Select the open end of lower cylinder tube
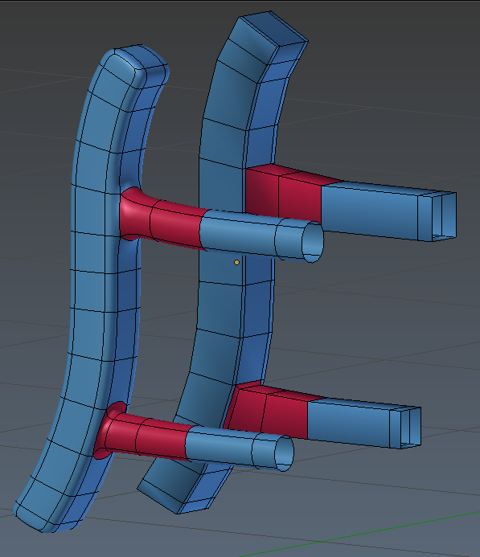Image resolution: width=480 pixels, height=557 pixels. 285,453
